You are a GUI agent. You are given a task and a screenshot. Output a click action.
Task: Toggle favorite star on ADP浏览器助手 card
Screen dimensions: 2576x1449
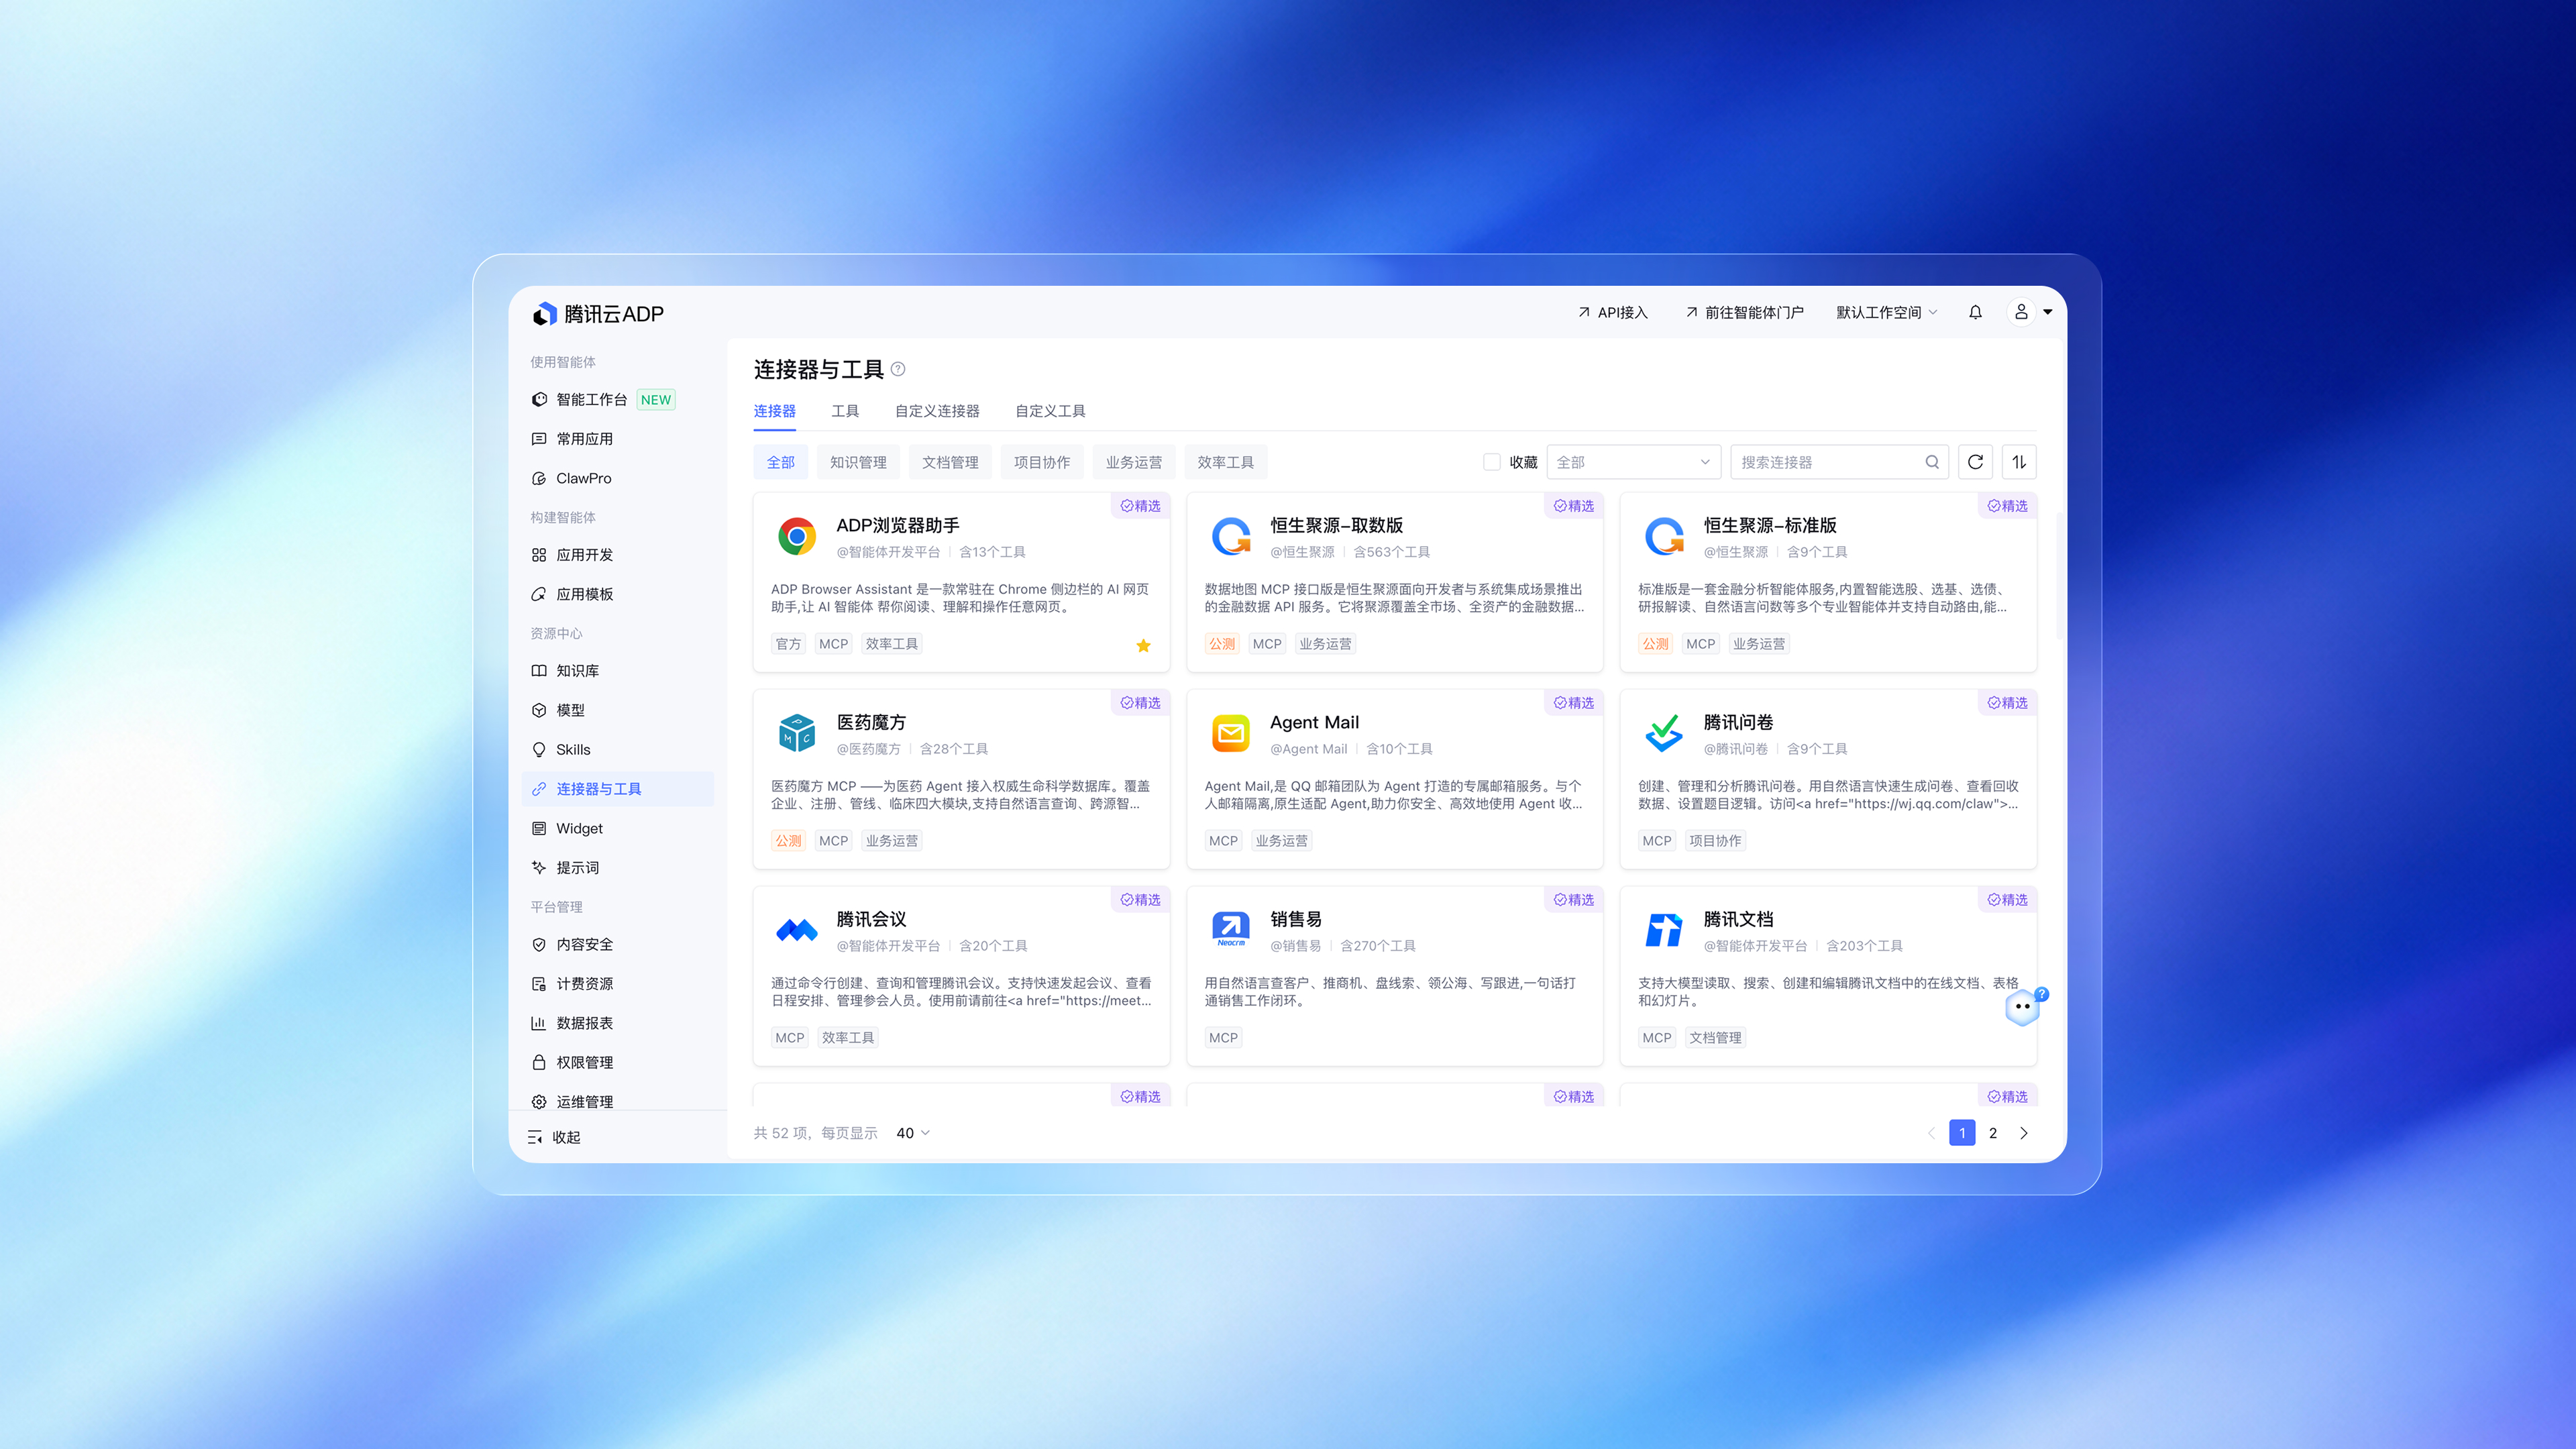pos(1143,645)
